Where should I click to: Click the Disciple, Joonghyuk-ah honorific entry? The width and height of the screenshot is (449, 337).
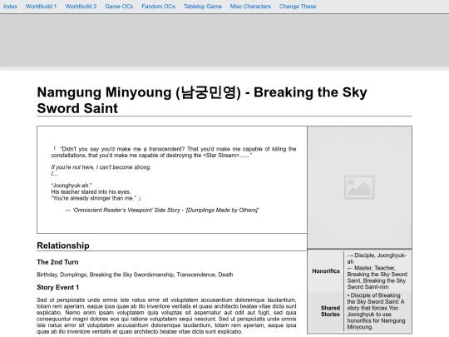tap(377, 259)
